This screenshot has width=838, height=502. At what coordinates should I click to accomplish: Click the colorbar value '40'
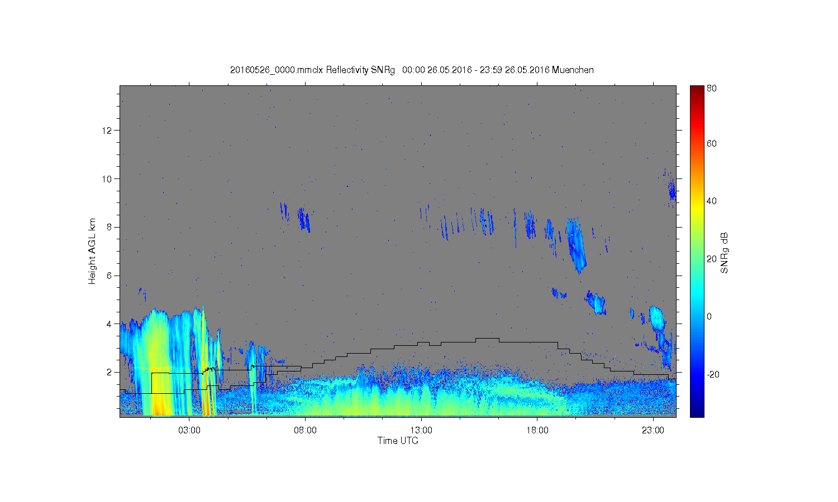click(x=712, y=201)
